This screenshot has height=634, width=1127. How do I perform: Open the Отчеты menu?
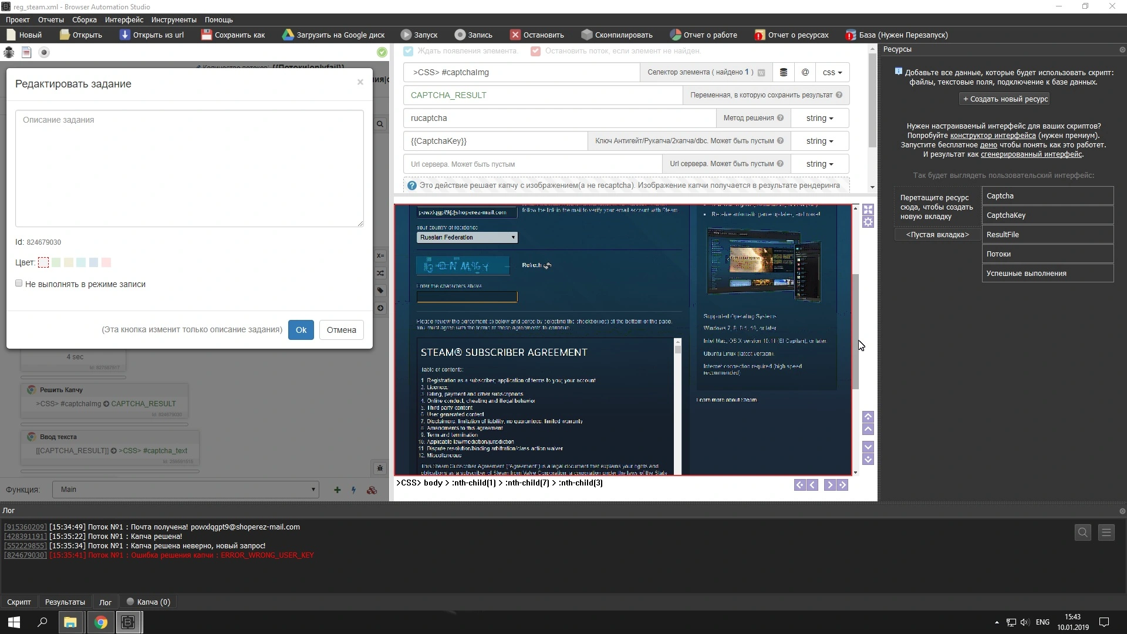tap(51, 20)
